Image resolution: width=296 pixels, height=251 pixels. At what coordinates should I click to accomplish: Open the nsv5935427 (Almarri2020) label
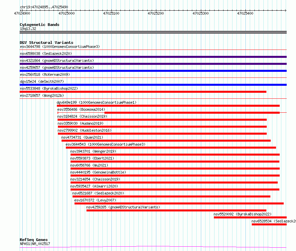point(94,186)
